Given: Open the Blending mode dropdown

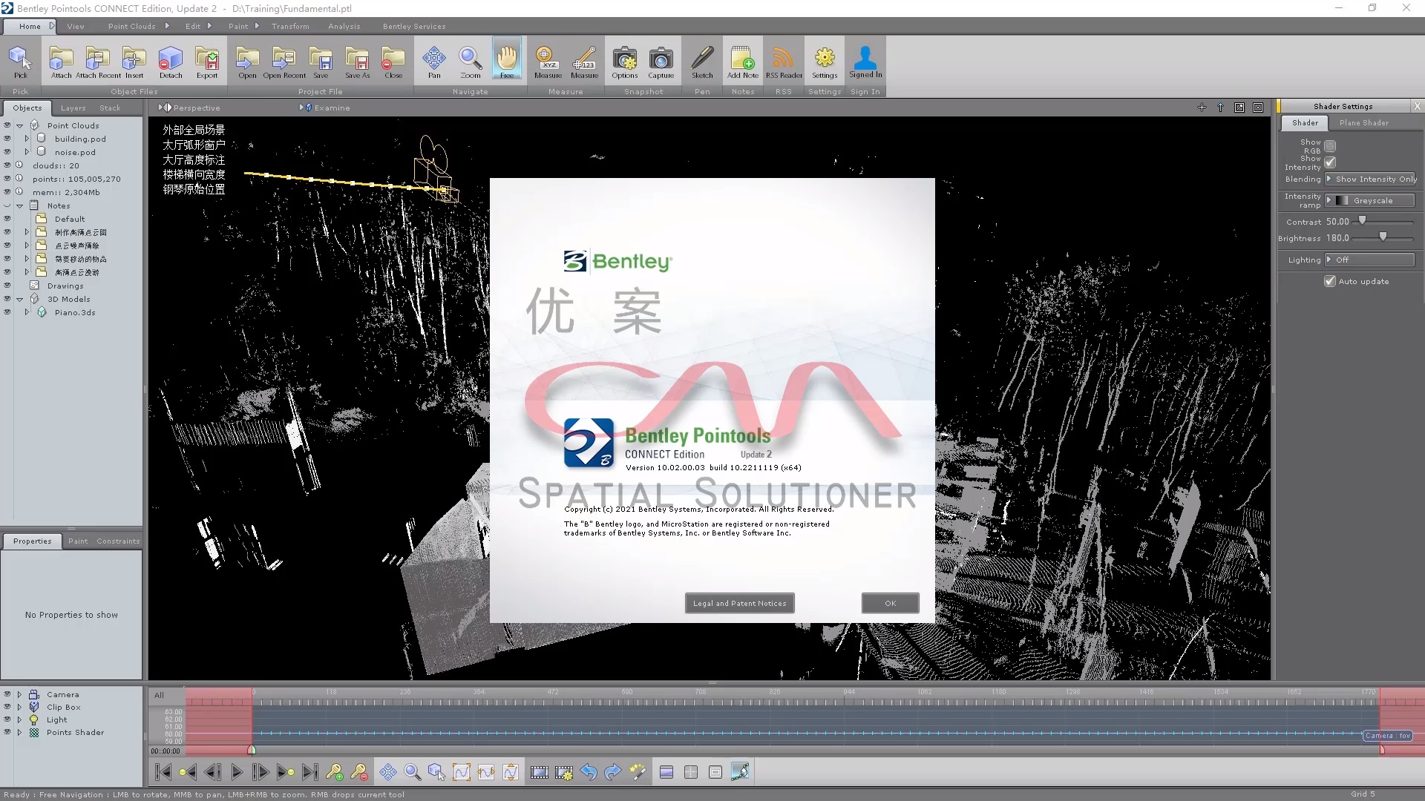Looking at the screenshot, I should click(1371, 179).
